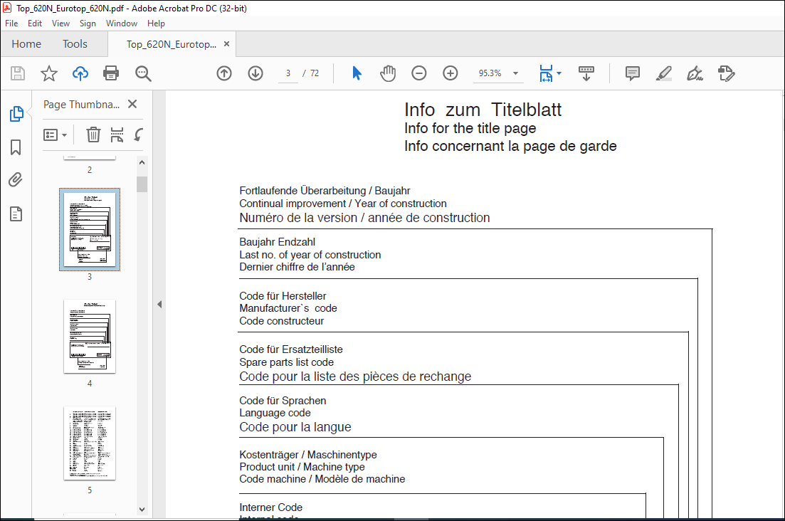The width and height of the screenshot is (785, 521).
Task: Open fit page options dropdown arrow
Action: tap(559, 73)
